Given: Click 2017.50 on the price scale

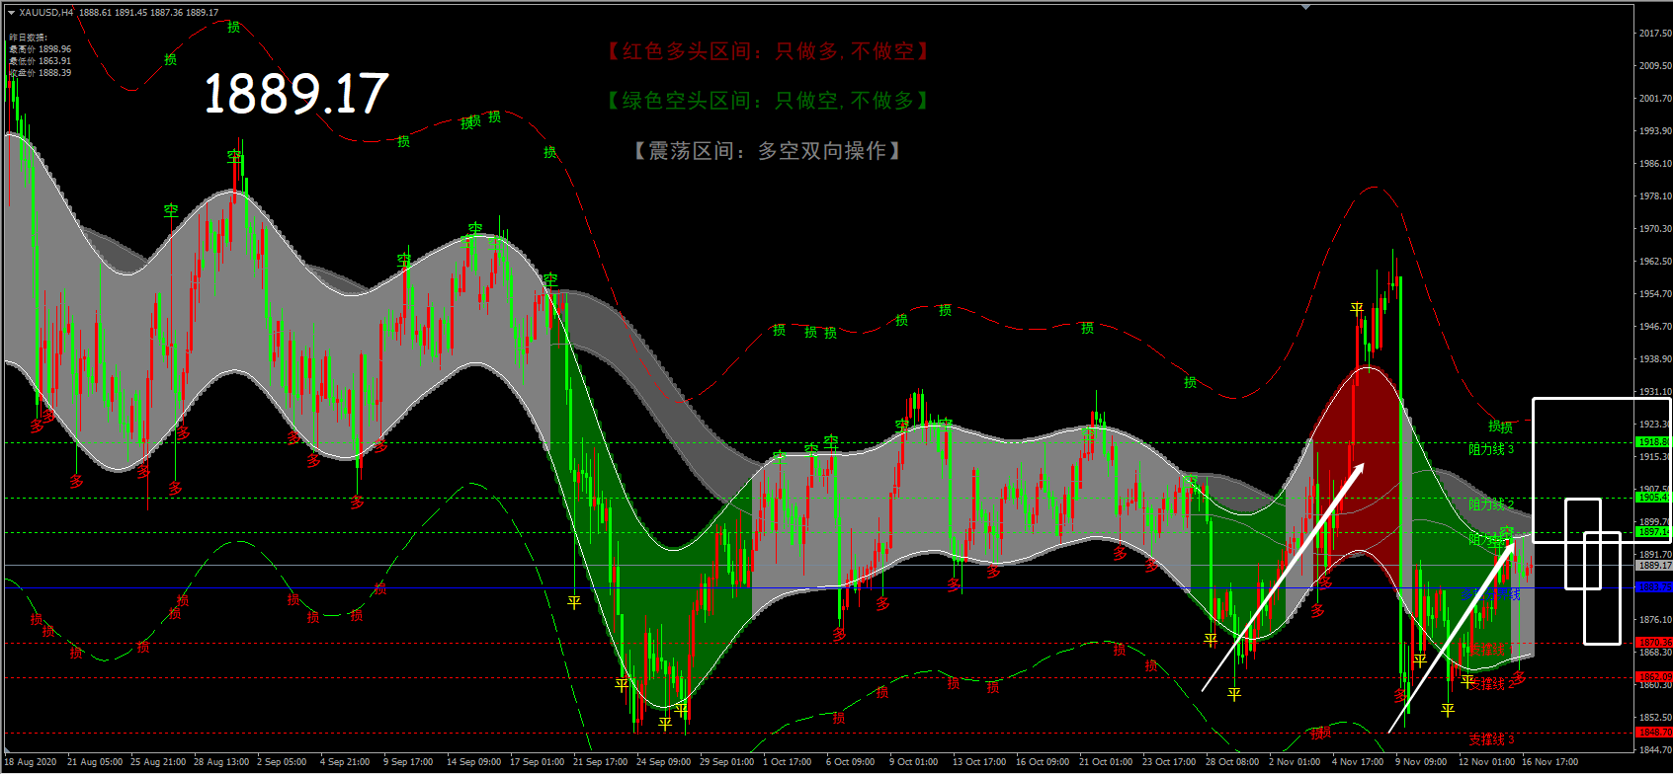Looking at the screenshot, I should (1655, 34).
